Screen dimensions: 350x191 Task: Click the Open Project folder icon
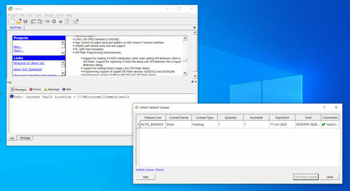pos(19,21)
